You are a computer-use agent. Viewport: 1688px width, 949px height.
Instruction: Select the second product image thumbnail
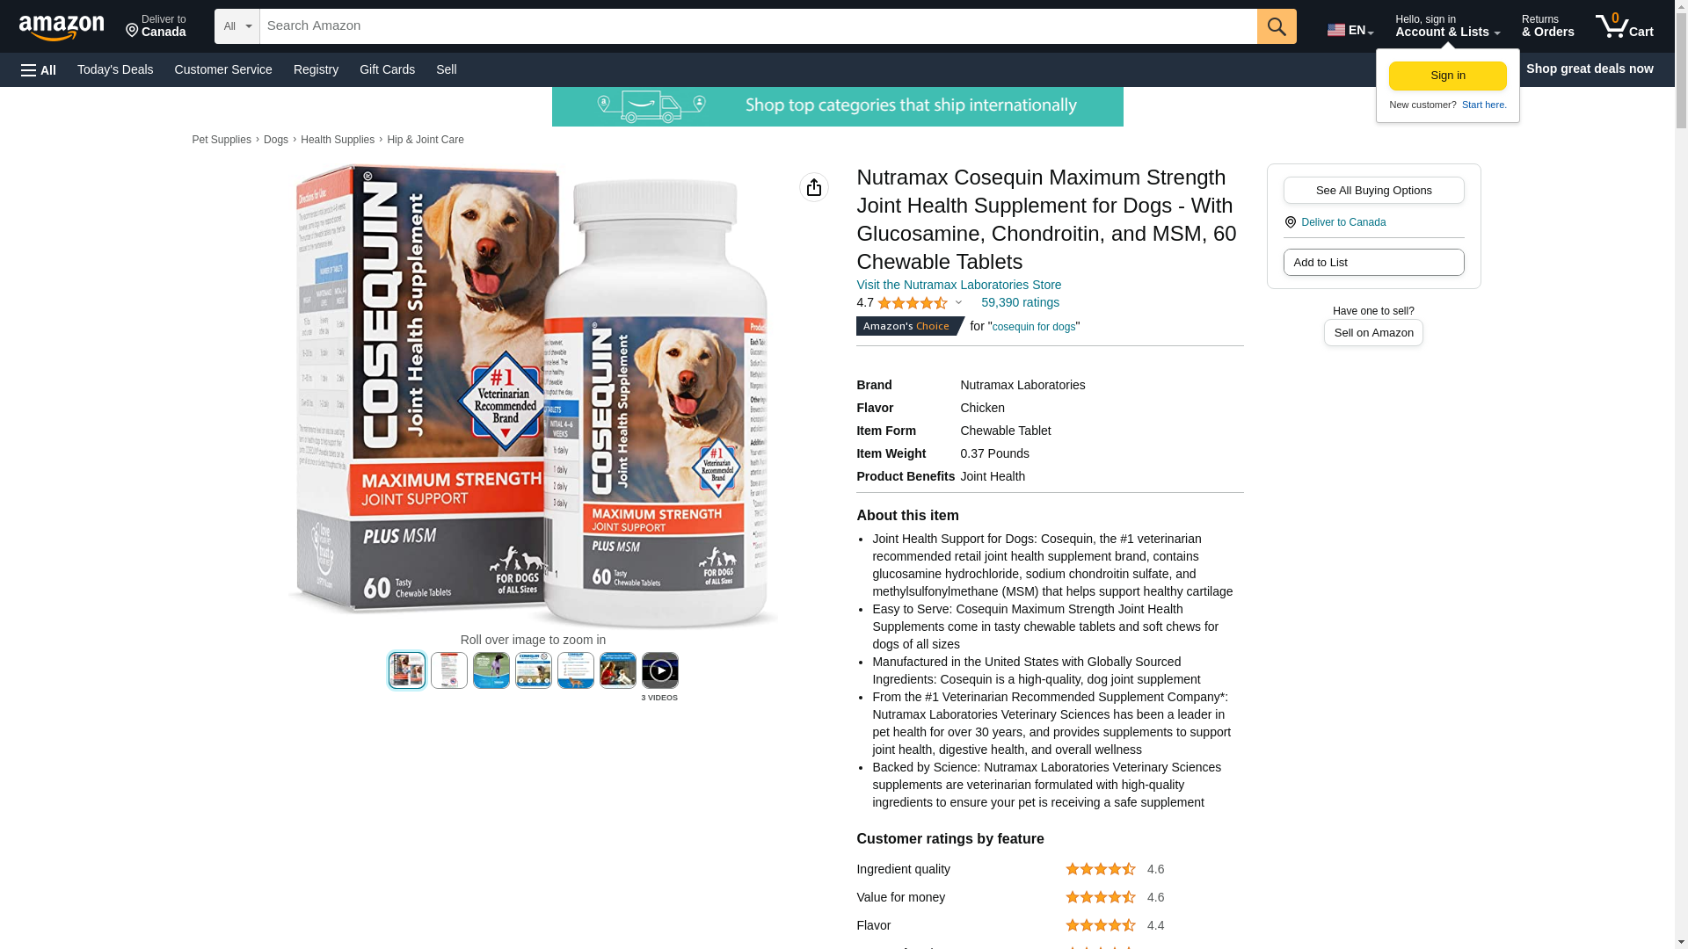click(449, 670)
